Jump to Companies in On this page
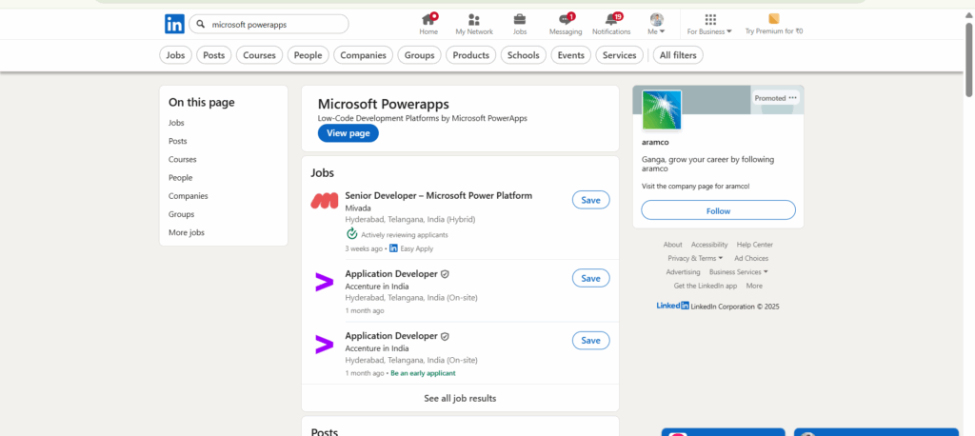 tap(188, 196)
